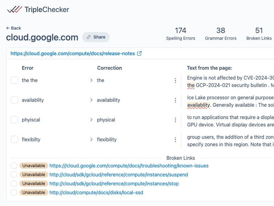Expand the arrow beside 'phyiscal'
Image resolution: width=274 pixels, height=206 pixels.
click(x=91, y=120)
